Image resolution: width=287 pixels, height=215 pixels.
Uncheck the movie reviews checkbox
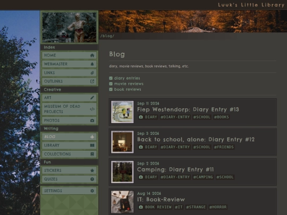click(x=111, y=84)
